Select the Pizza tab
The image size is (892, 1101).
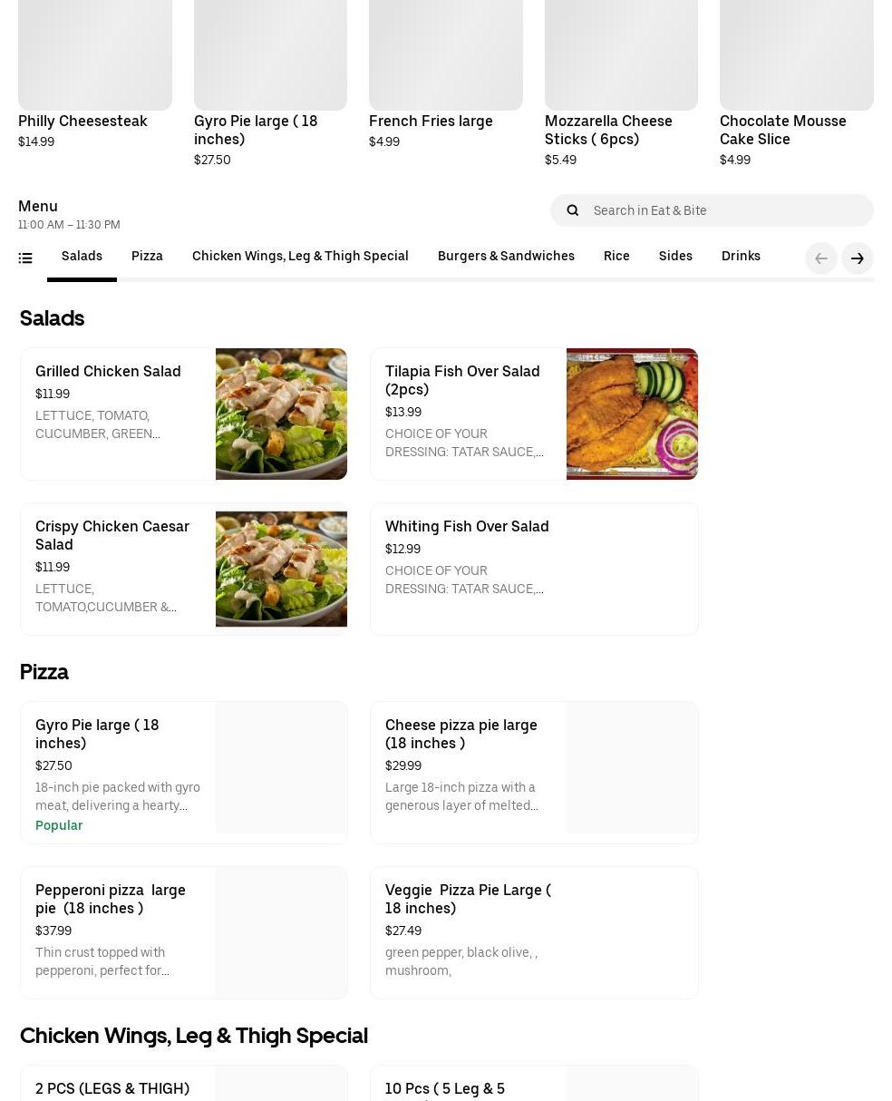147,257
